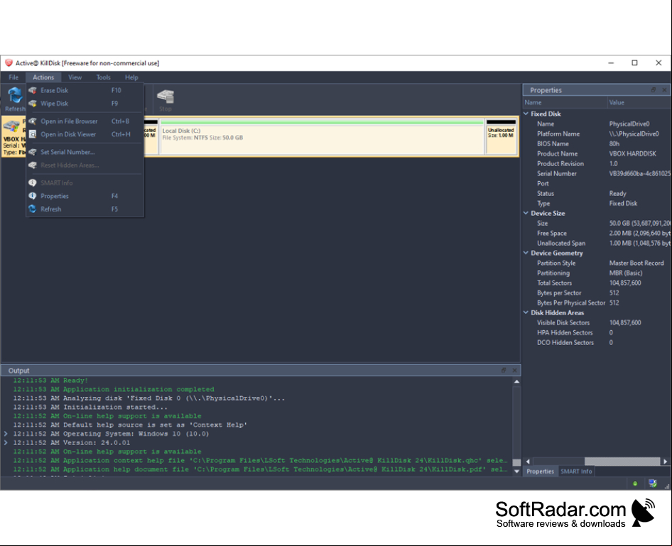Select the Visible Disk Sectors row

(597, 322)
